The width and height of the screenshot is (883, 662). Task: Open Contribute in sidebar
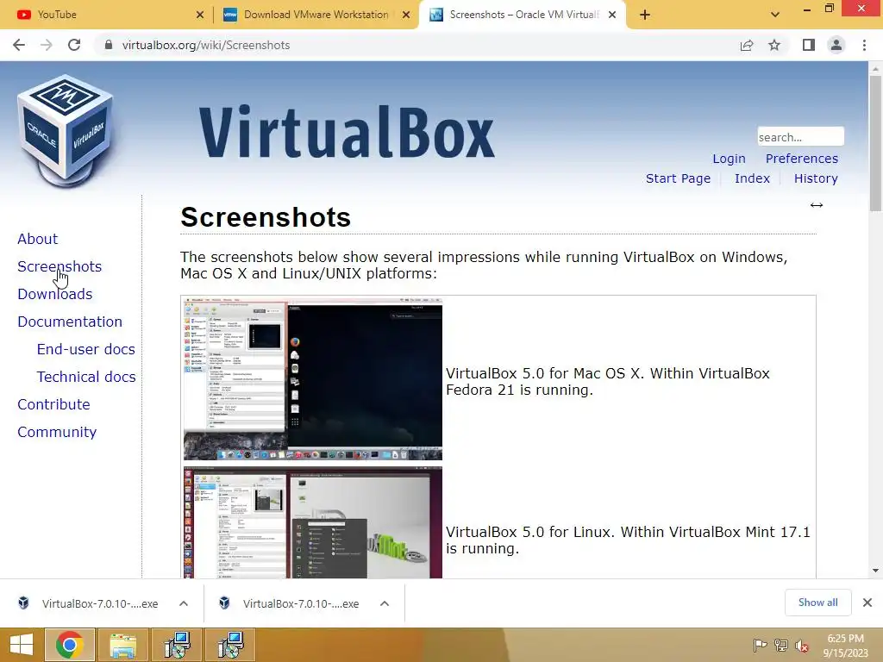tap(53, 404)
